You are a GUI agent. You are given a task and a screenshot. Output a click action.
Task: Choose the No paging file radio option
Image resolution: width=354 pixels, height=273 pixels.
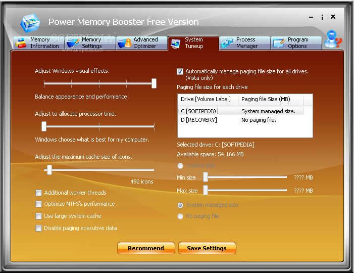(x=180, y=216)
